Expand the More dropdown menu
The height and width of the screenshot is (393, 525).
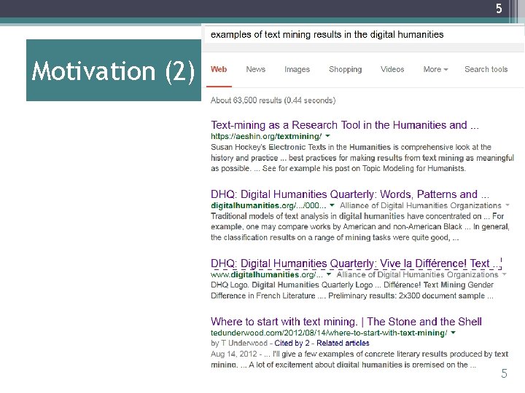(435, 69)
